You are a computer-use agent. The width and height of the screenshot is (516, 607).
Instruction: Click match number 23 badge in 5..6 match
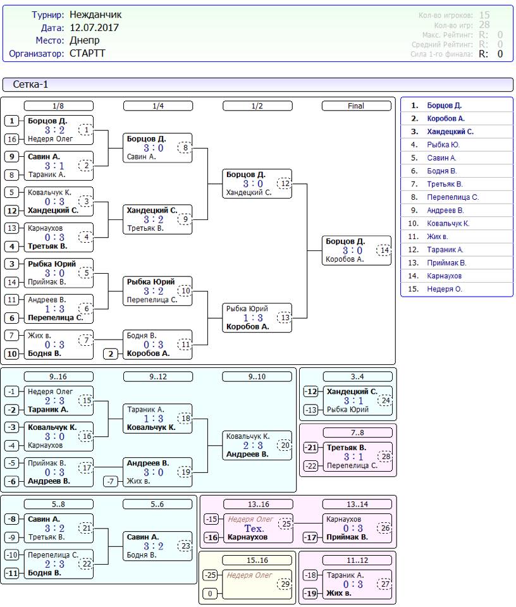tap(185, 547)
